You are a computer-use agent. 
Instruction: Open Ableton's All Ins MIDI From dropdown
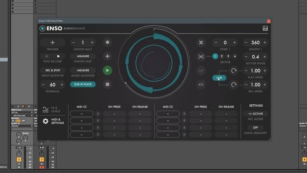point(22,112)
